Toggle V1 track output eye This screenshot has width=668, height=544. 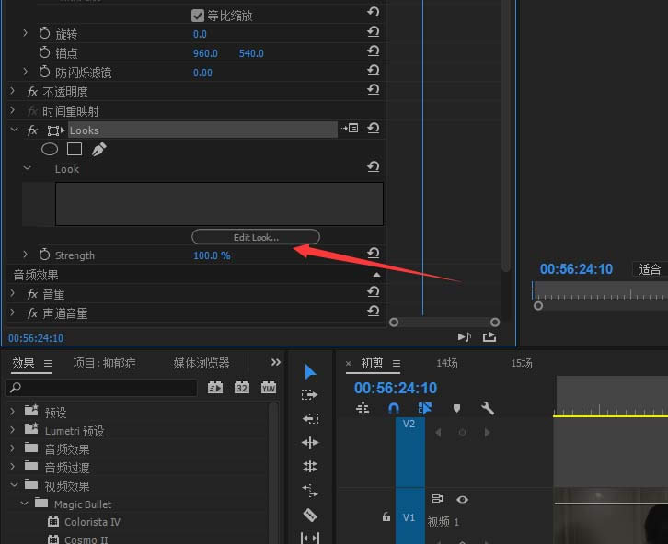pyautogui.click(x=462, y=500)
